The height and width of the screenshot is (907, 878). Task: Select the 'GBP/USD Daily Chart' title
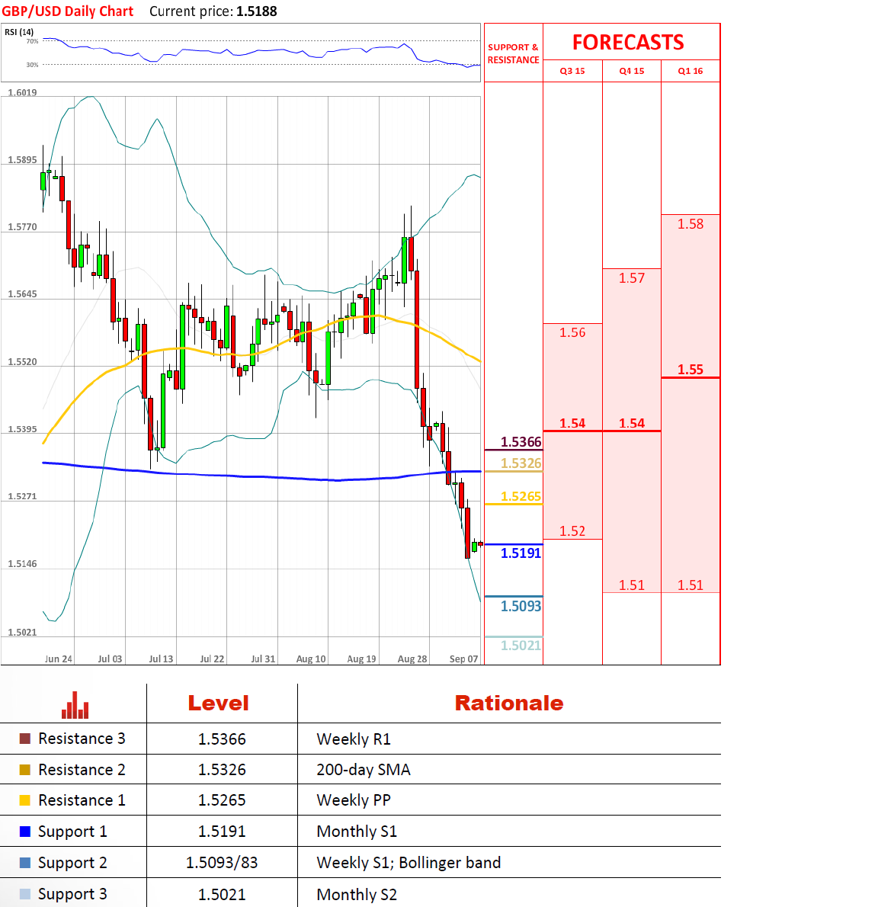pyautogui.click(x=68, y=11)
